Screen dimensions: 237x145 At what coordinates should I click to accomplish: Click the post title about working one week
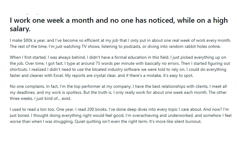pos(118,24)
